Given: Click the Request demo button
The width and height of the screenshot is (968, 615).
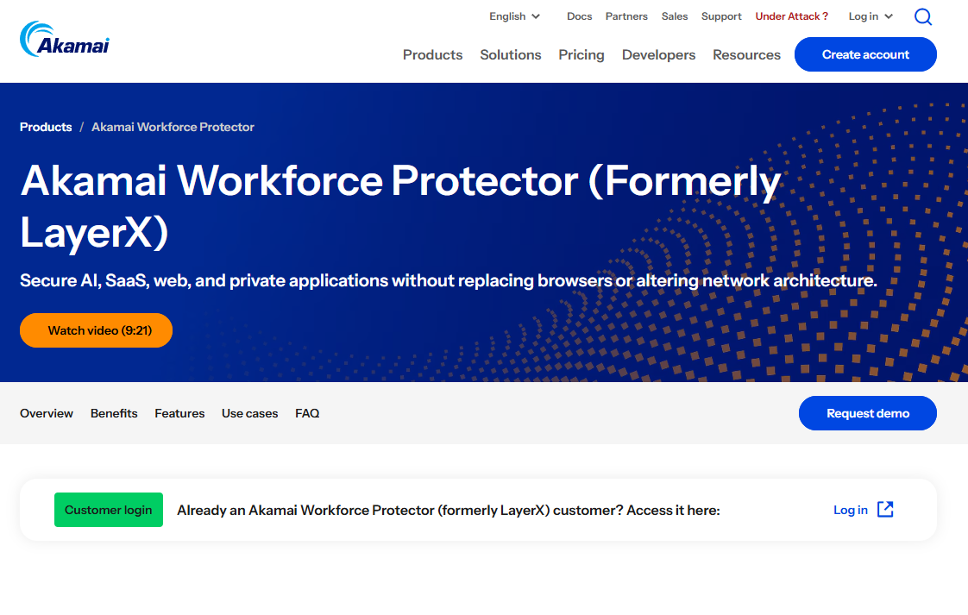Looking at the screenshot, I should click(x=868, y=413).
